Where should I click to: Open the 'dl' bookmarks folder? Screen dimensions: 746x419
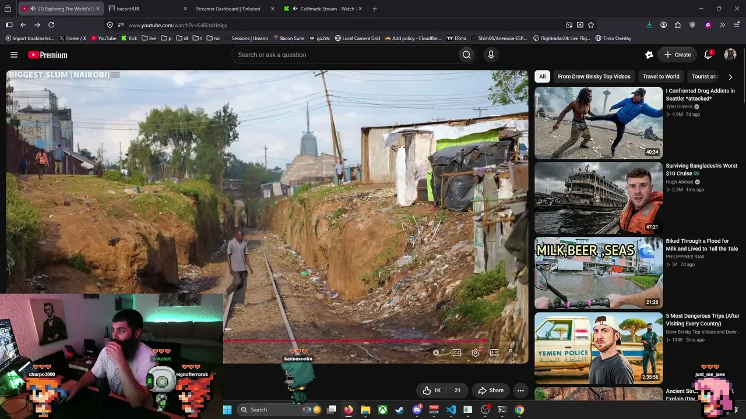[x=182, y=38]
